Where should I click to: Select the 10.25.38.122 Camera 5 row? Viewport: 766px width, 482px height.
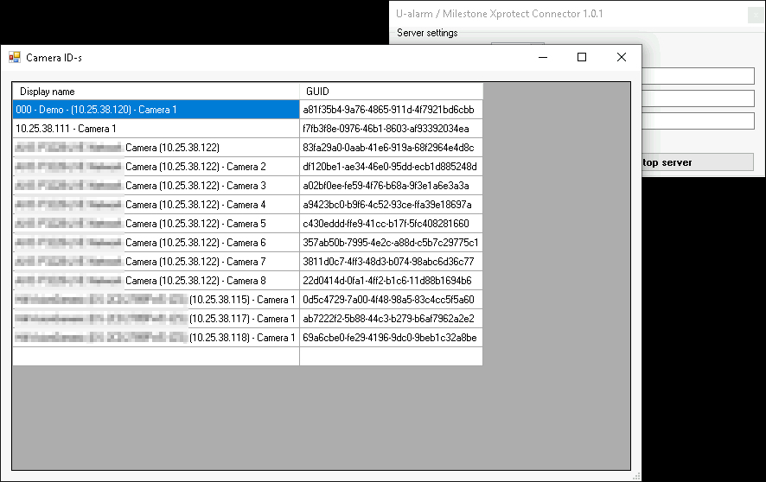pyautogui.click(x=156, y=224)
